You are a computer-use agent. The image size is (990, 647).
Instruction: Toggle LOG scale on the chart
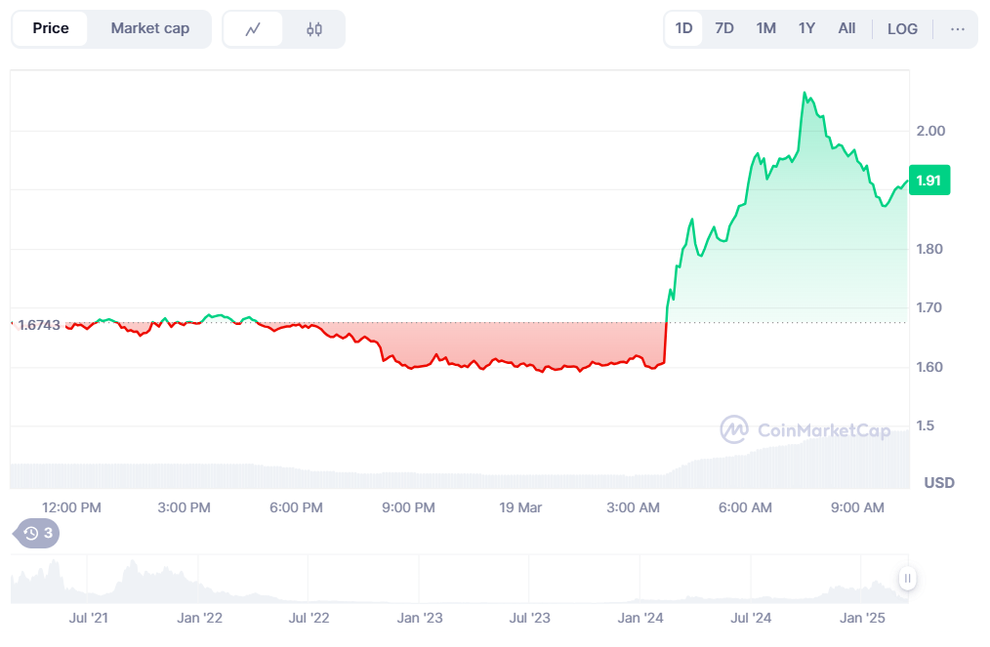[x=902, y=29]
